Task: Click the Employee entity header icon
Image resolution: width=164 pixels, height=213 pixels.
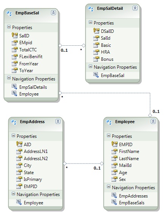Action: pos(109,122)
